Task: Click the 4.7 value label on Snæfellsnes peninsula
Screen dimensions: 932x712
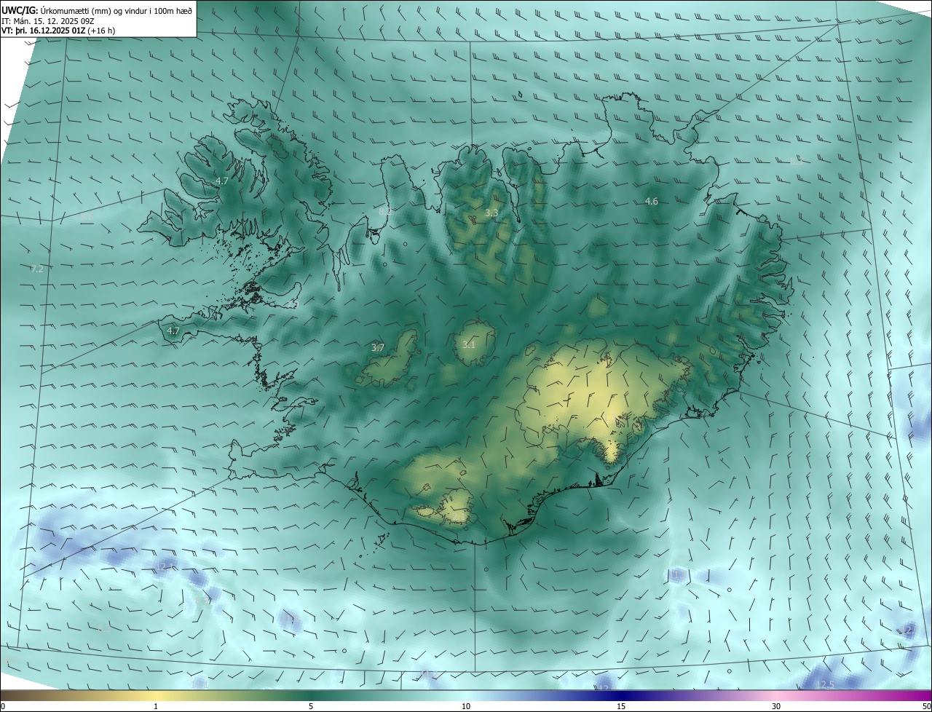Action: coord(173,331)
